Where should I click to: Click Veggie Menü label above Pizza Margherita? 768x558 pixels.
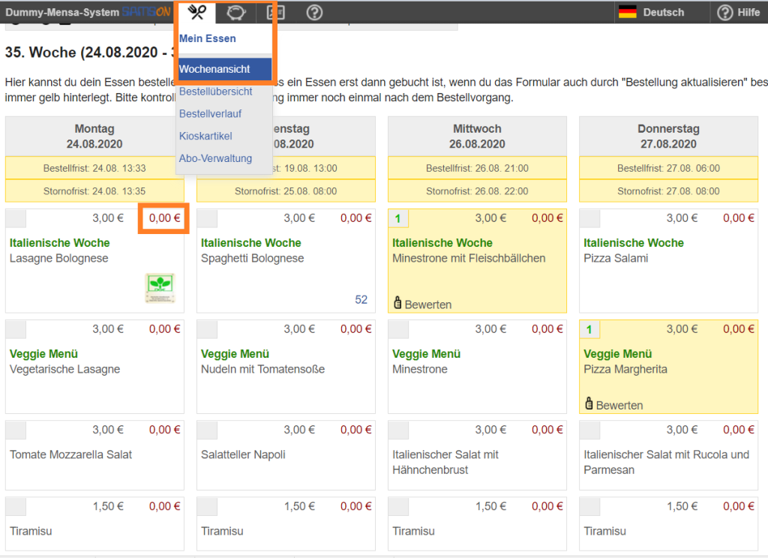coord(618,354)
